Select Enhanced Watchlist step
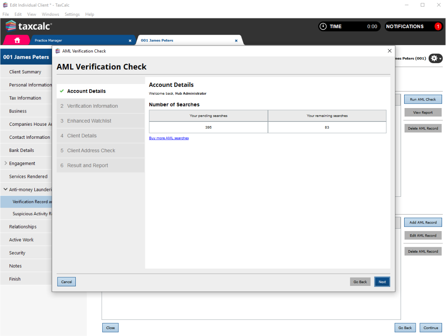 [89, 121]
